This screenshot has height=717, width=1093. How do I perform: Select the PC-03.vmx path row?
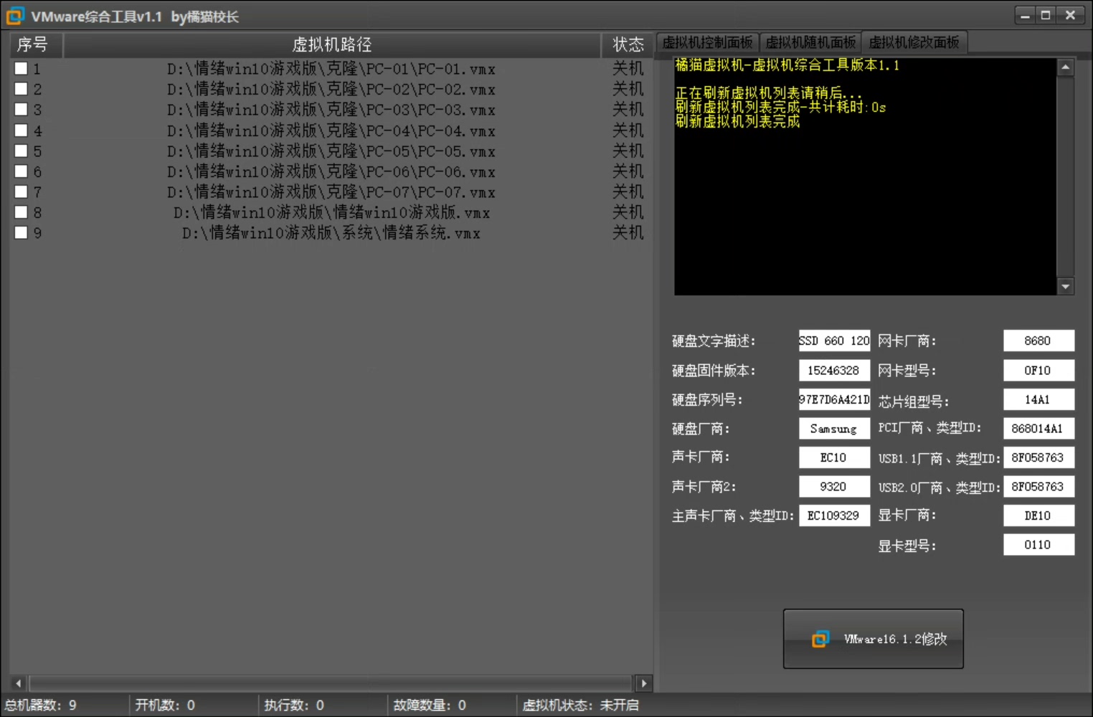point(331,110)
